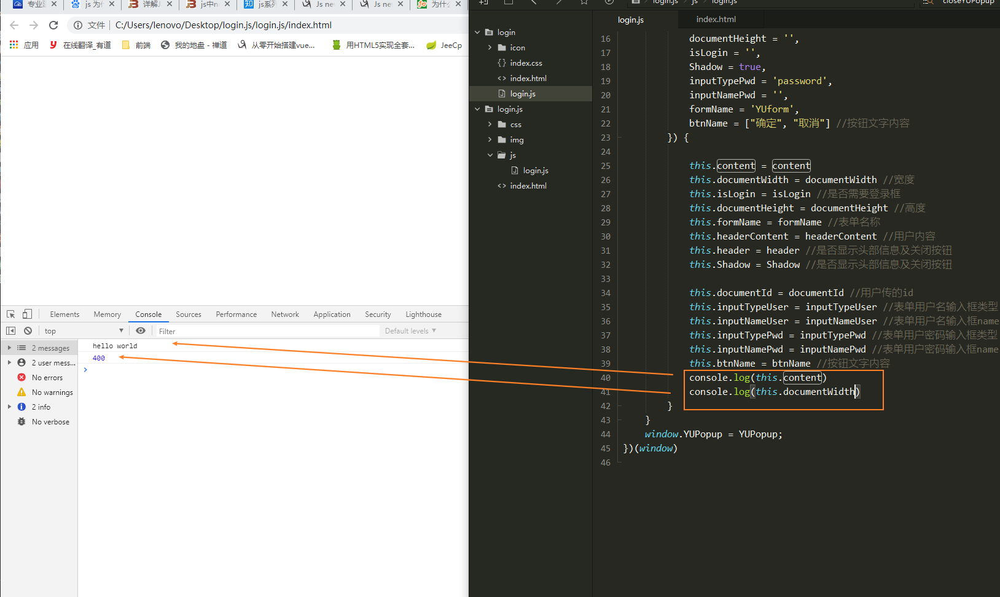Click the live expression eye icon

tap(141, 330)
